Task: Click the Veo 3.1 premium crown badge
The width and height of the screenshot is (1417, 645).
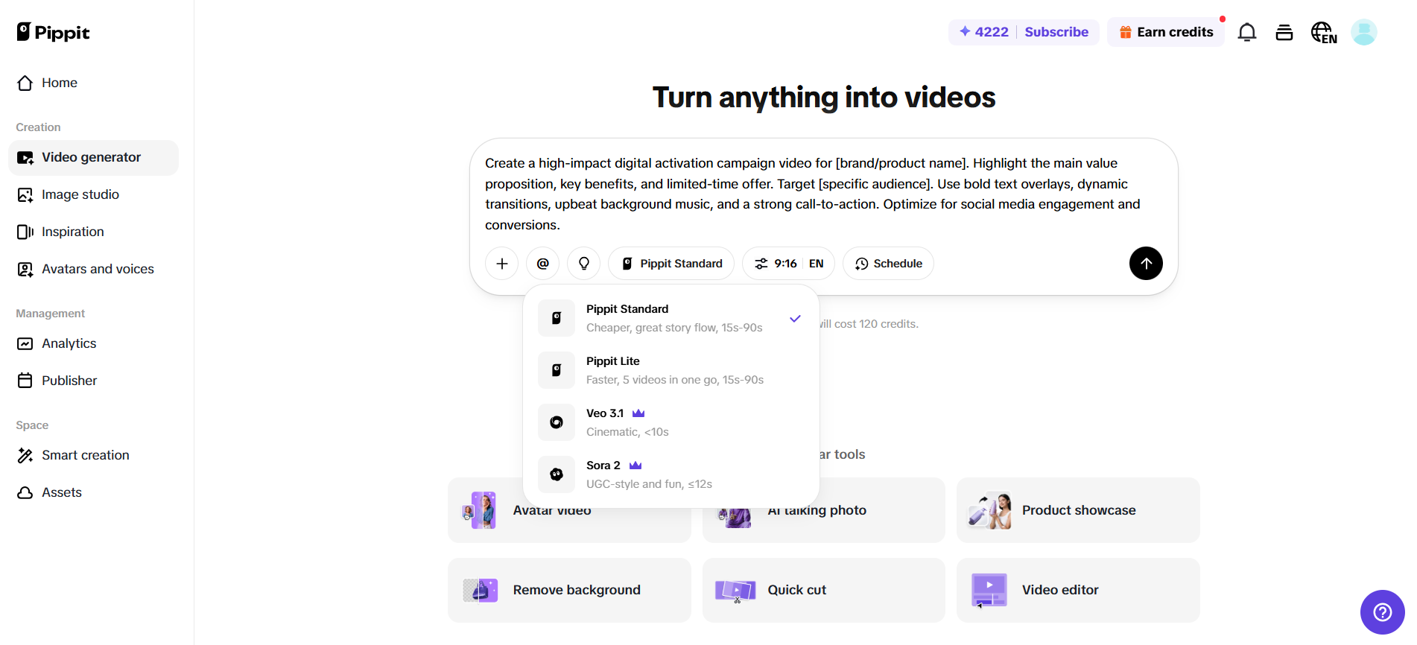Action: pos(638,413)
